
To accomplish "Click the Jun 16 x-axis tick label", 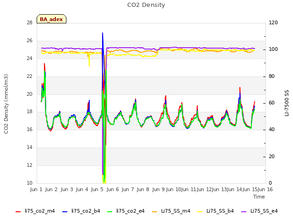I will coord(265,189).
